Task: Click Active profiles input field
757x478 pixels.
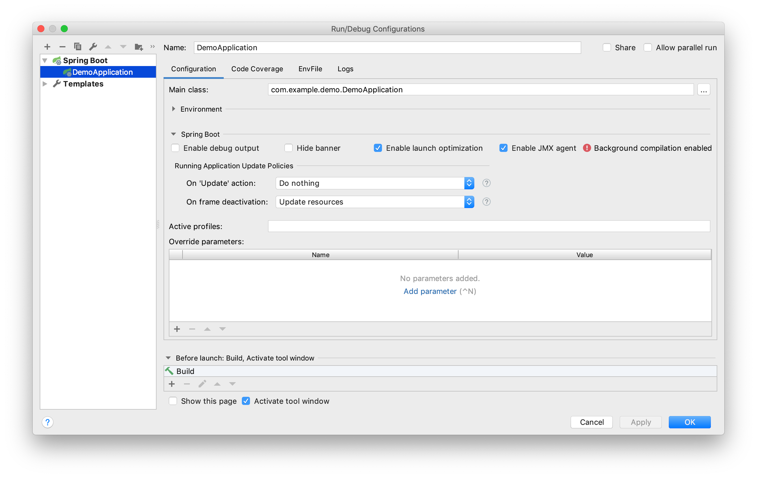Action: pos(489,226)
